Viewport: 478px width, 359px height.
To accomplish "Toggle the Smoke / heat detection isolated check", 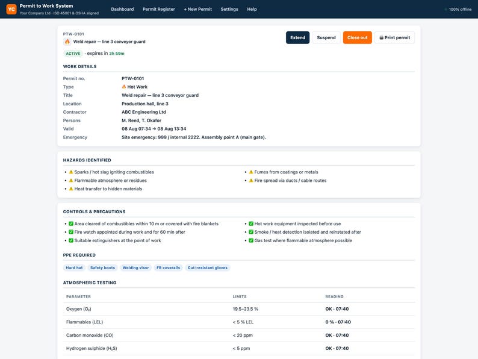I will coord(251,232).
